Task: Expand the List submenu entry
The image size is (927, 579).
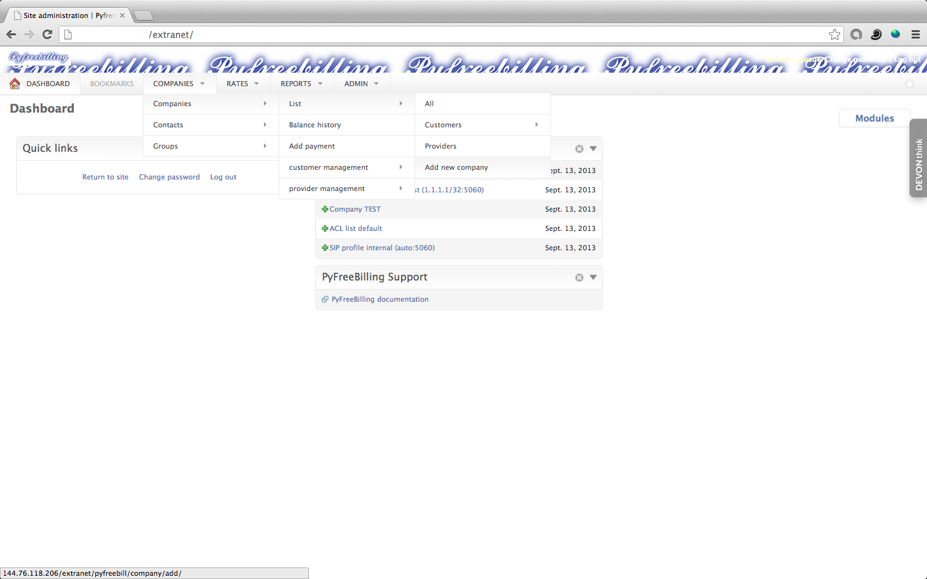Action: 346,104
